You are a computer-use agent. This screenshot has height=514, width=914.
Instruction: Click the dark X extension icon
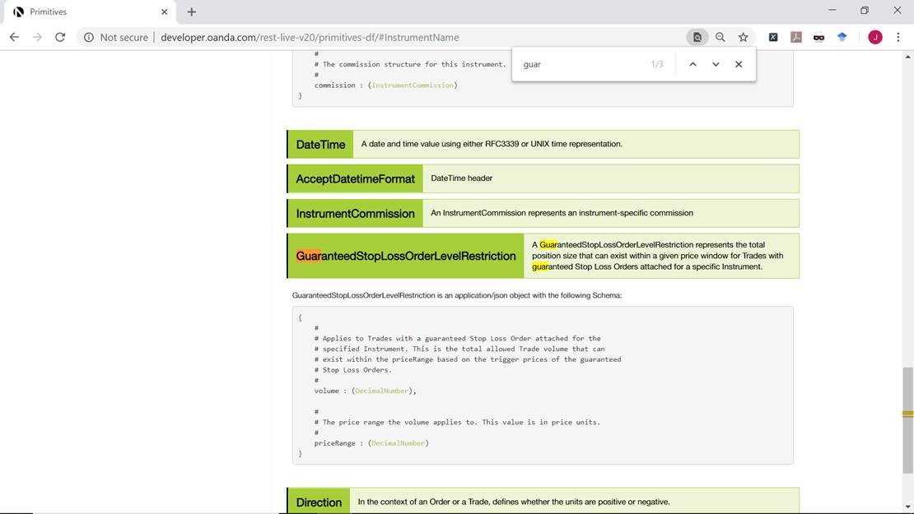point(772,37)
